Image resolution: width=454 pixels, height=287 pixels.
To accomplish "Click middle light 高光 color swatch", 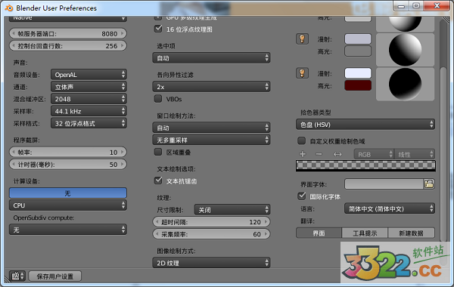I will [x=358, y=51].
